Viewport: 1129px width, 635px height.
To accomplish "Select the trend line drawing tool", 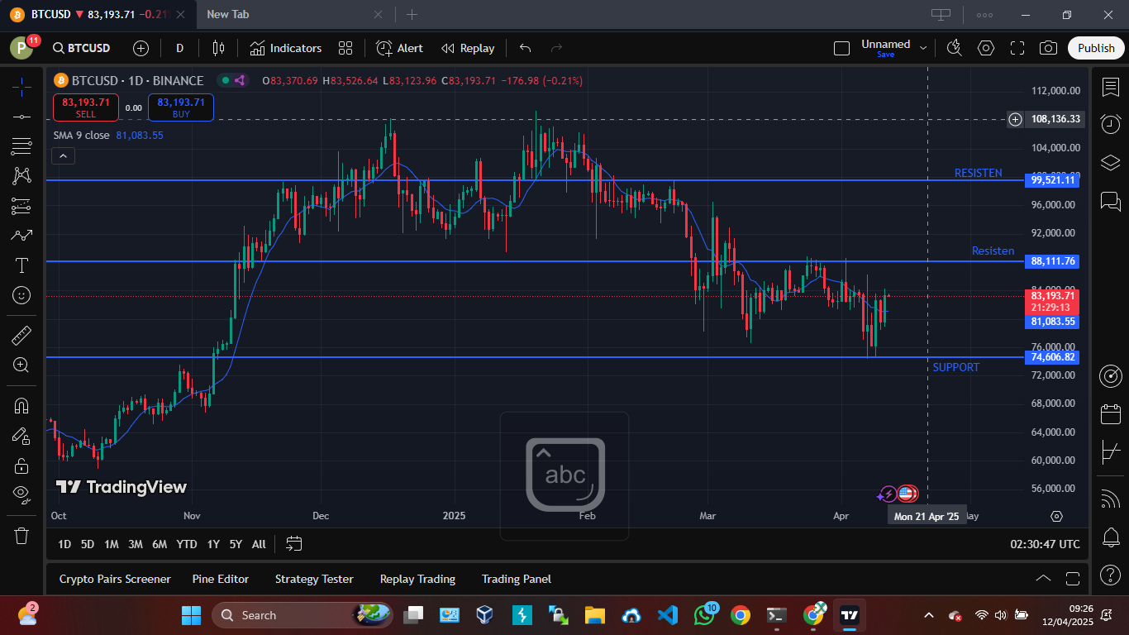I will (x=22, y=117).
